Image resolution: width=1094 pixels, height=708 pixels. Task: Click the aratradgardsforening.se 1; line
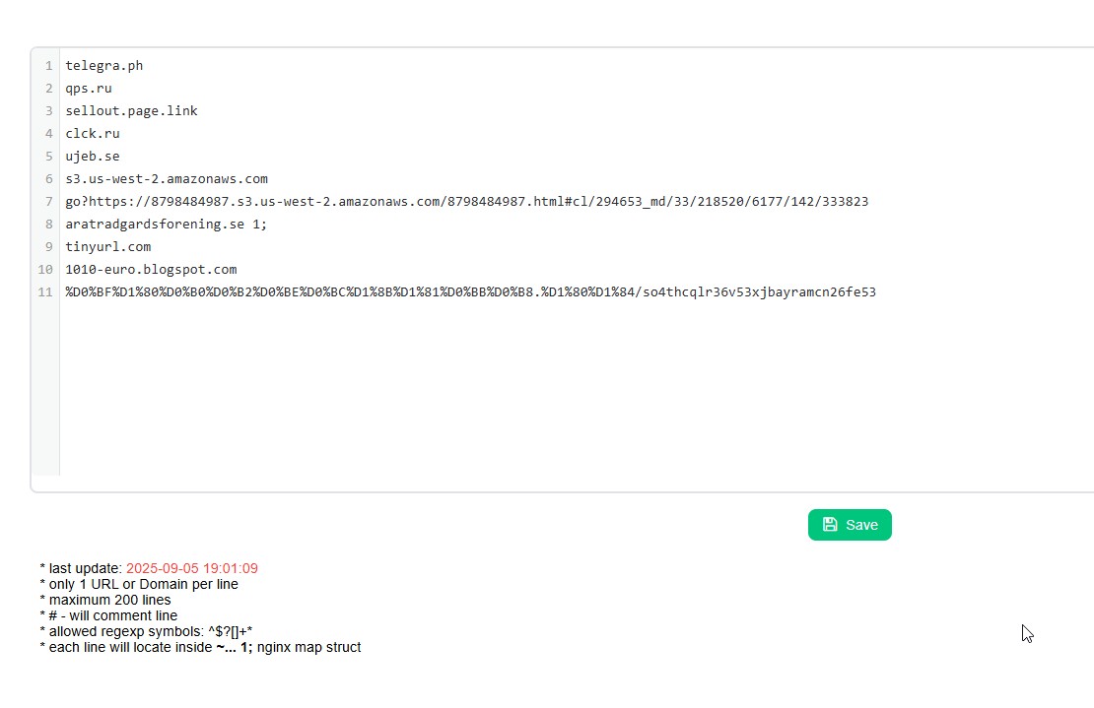166,225
